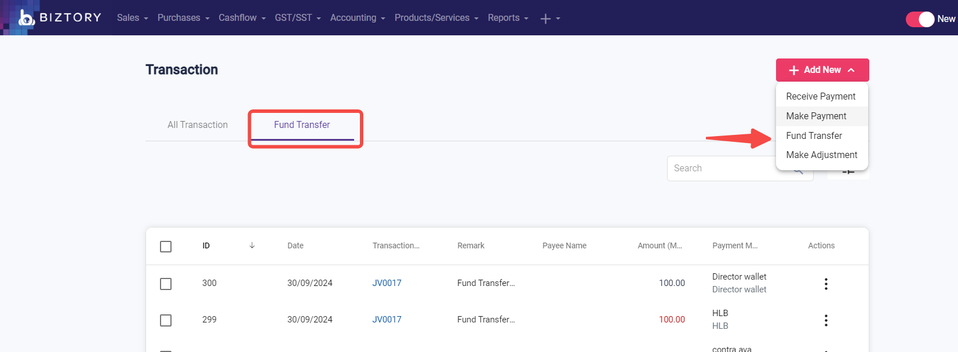
Task: Toggle the New version switch
Action: pos(920,19)
